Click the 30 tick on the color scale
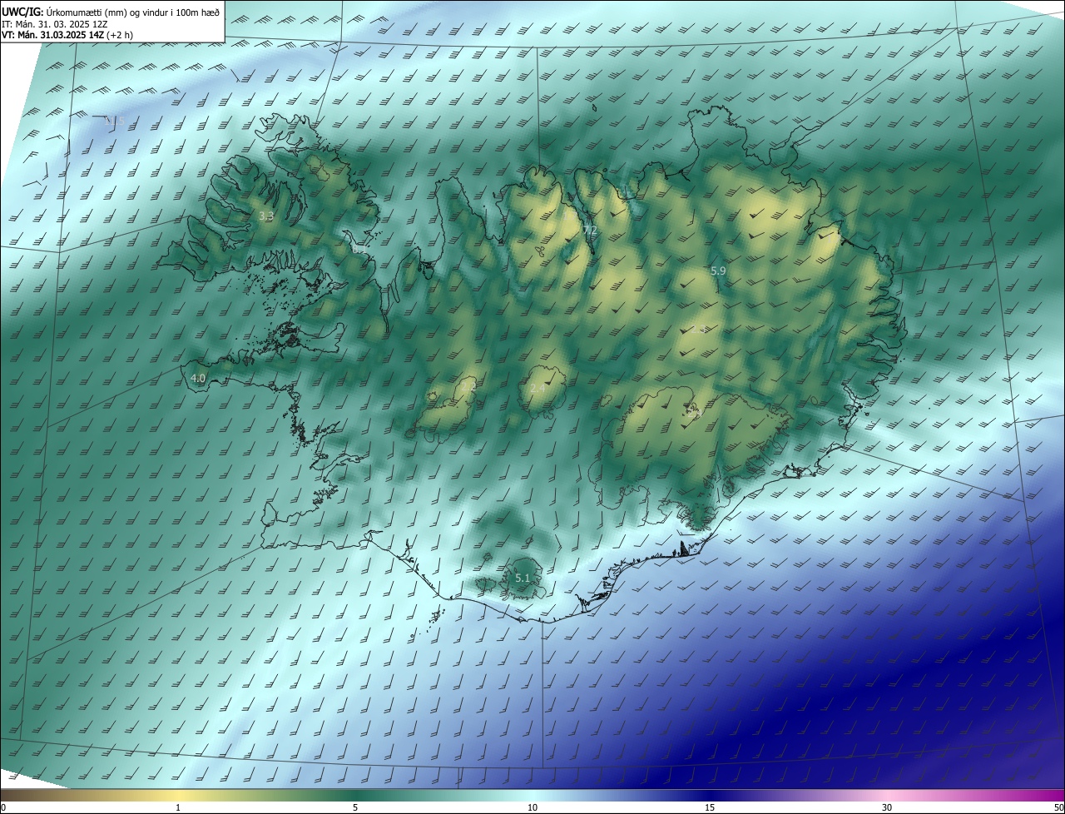The height and width of the screenshot is (814, 1065). tap(887, 808)
